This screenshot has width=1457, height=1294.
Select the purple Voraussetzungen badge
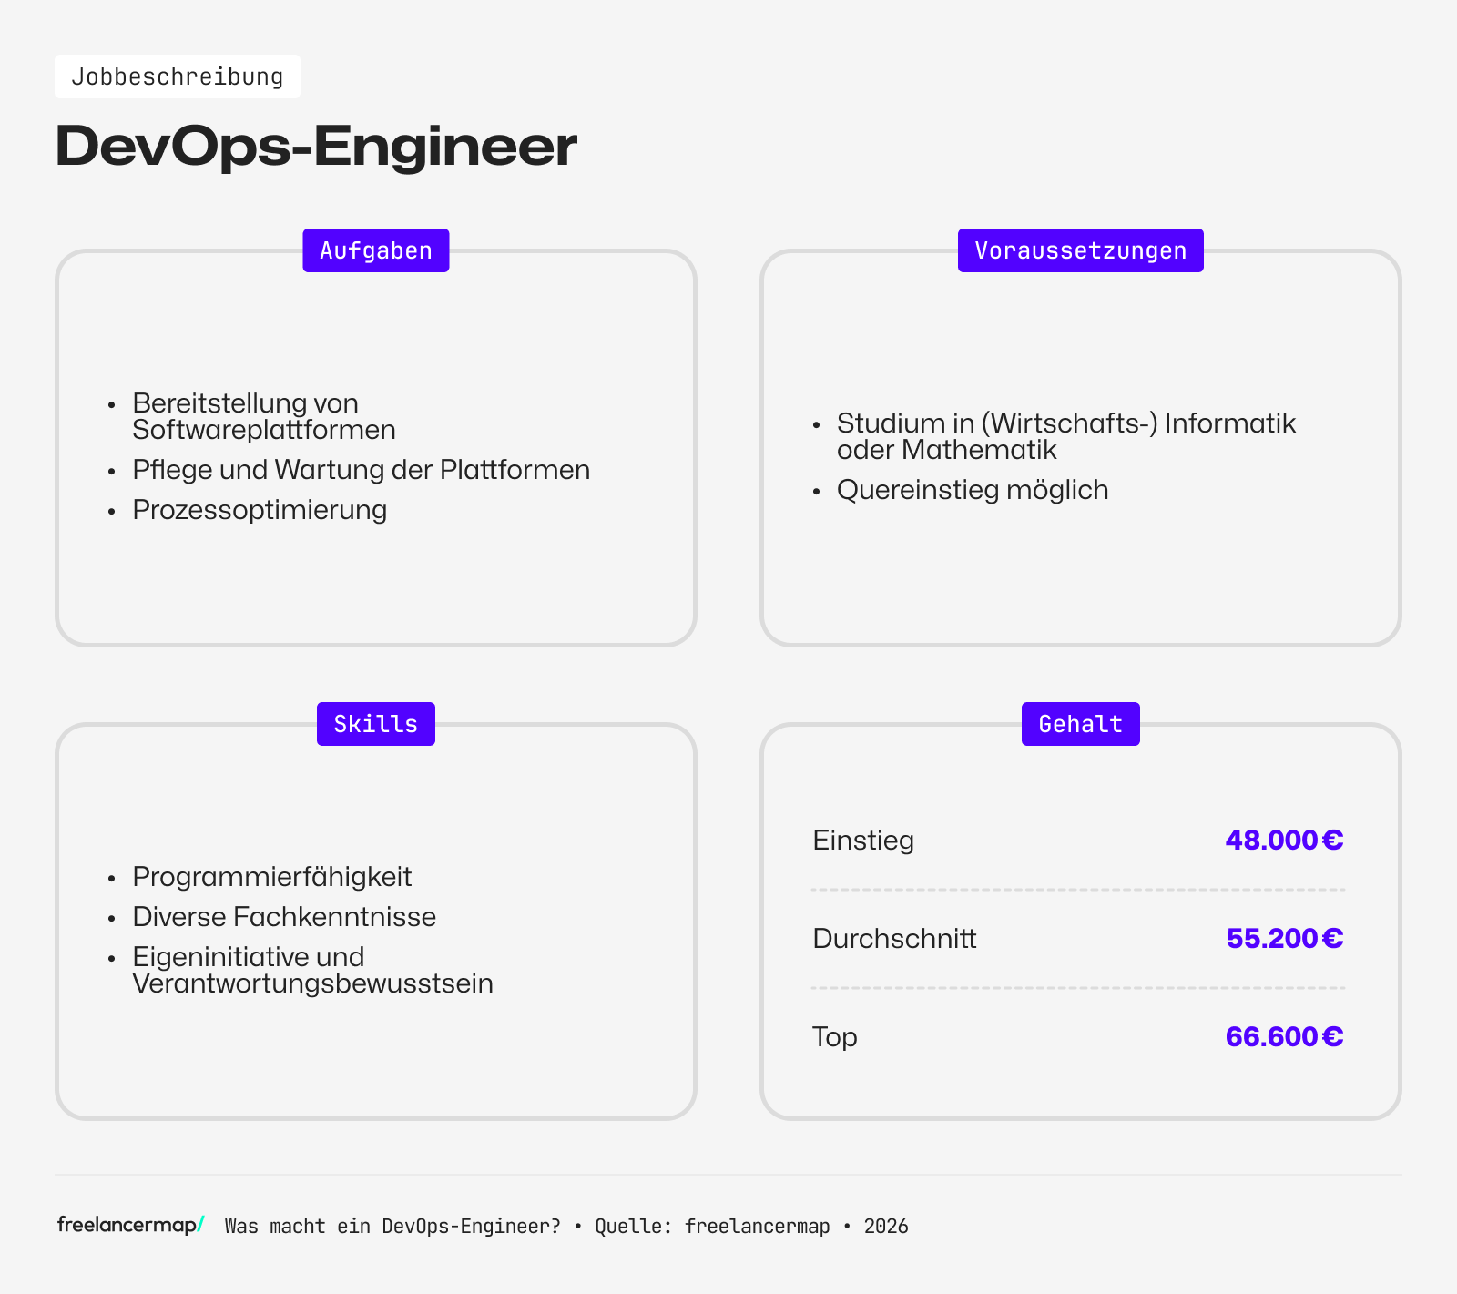coord(1080,250)
